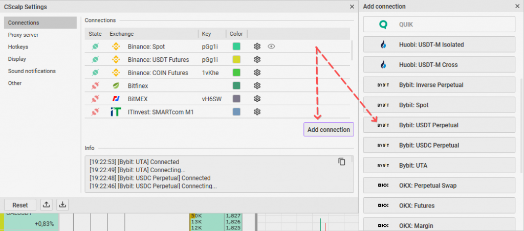Add a QUIK connection

pos(439,25)
